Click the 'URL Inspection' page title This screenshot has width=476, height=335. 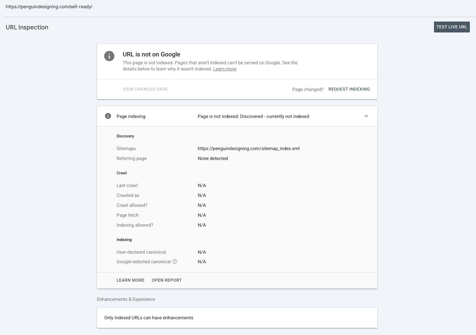(27, 27)
